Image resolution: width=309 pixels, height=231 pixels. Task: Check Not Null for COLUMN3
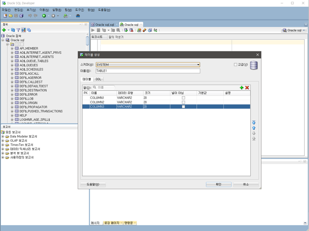[x=184, y=106]
